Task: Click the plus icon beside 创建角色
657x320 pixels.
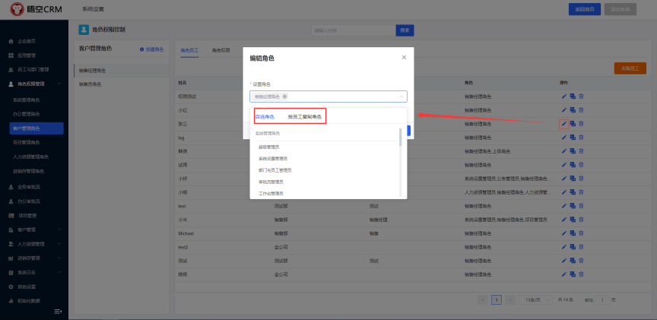Action: coord(141,49)
